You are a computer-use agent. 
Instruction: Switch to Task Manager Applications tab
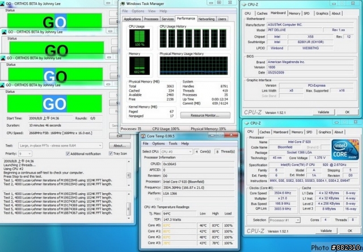coord(132,19)
